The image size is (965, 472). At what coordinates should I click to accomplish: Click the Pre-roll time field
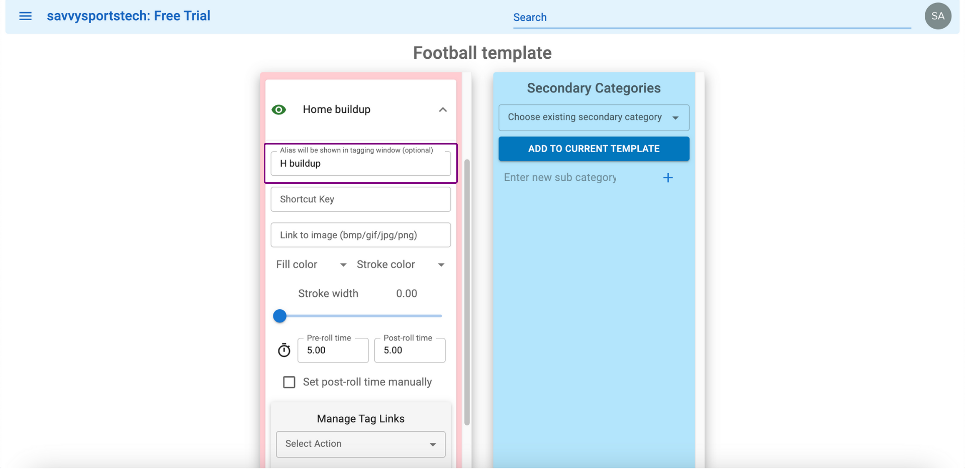(333, 350)
